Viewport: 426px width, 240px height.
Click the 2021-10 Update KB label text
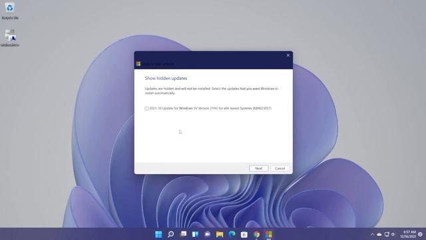coord(210,108)
